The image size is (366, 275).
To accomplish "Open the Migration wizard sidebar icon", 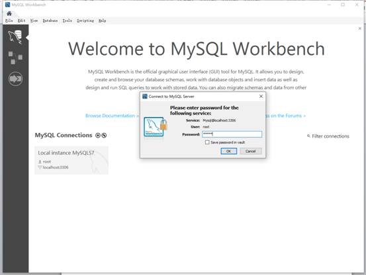I will pos(15,79).
